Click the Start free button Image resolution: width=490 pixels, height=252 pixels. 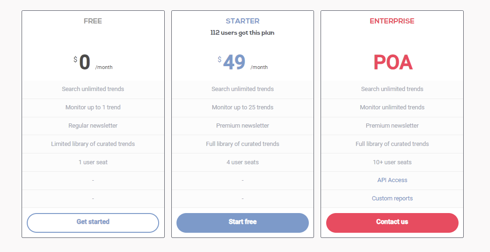[x=243, y=222]
